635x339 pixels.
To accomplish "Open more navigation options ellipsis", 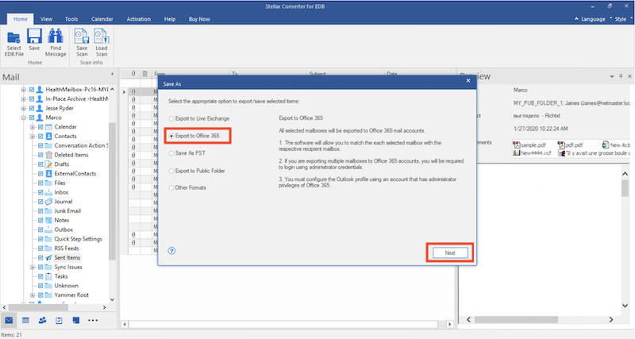I will coord(93,321).
